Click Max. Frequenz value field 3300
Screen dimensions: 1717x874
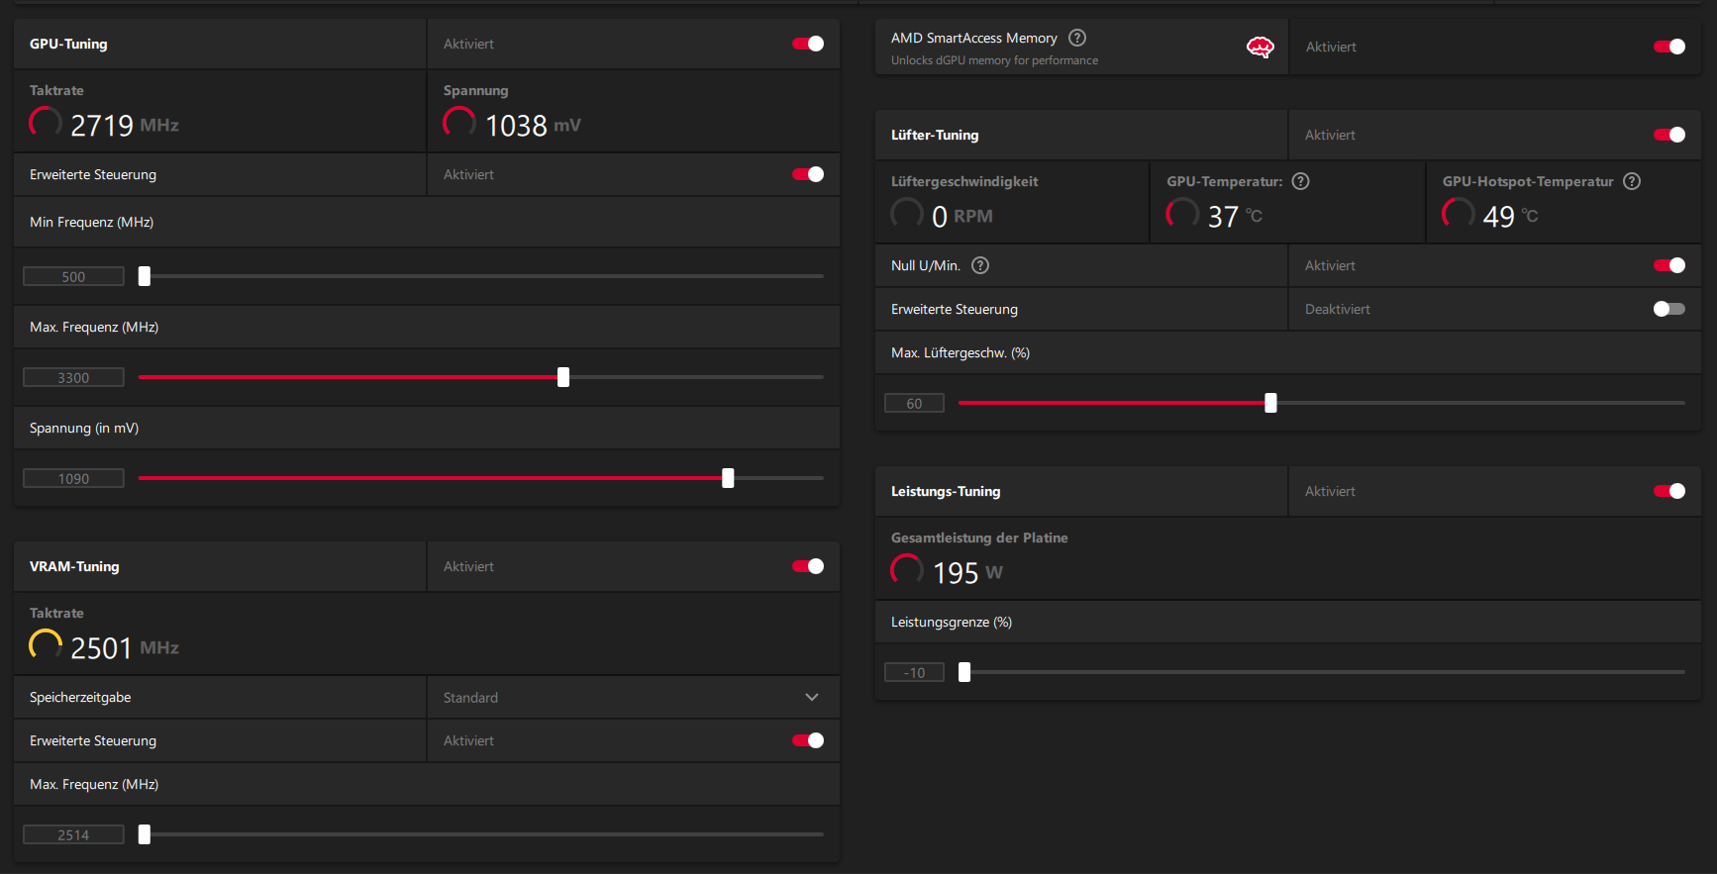pyautogui.click(x=73, y=377)
